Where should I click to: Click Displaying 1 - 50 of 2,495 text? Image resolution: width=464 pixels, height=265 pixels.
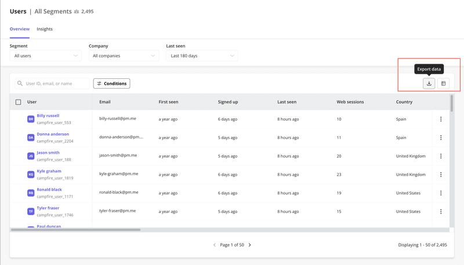422,245
